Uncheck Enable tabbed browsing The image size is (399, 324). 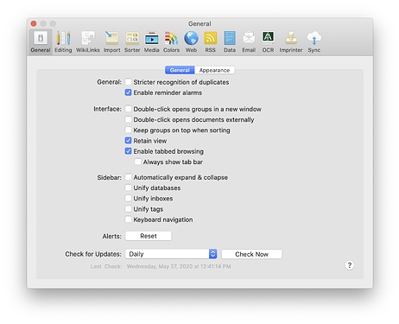129,151
